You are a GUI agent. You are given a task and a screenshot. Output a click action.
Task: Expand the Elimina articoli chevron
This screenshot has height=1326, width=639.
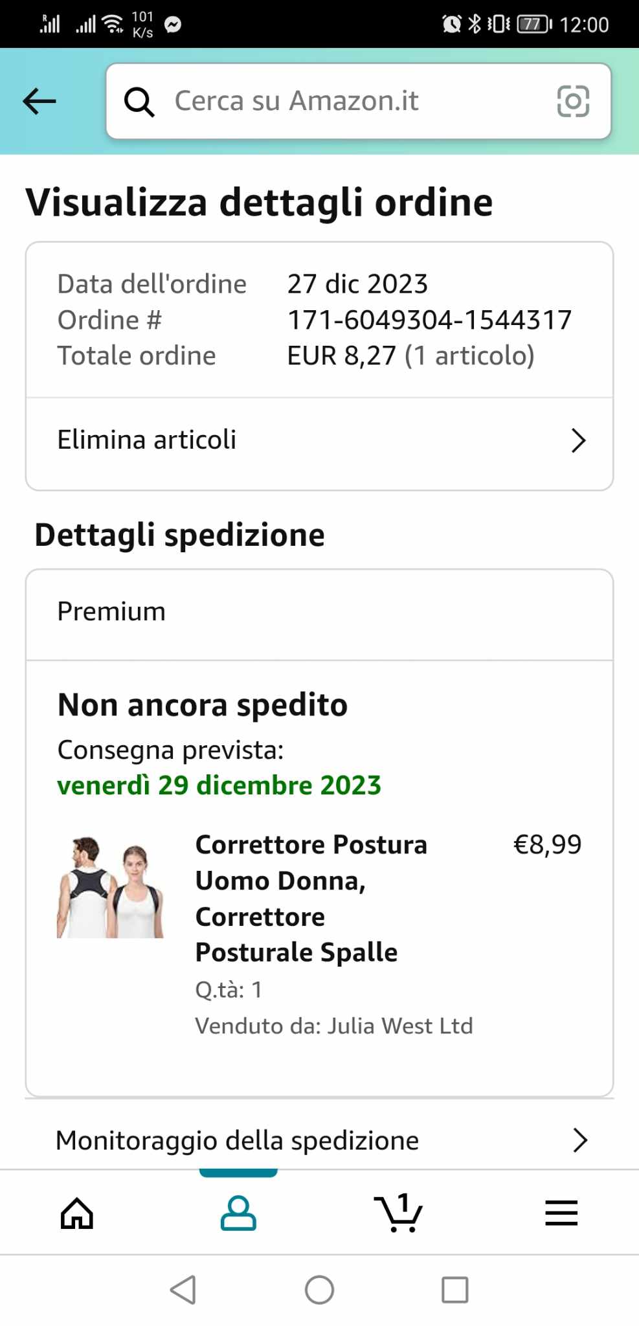[578, 441]
